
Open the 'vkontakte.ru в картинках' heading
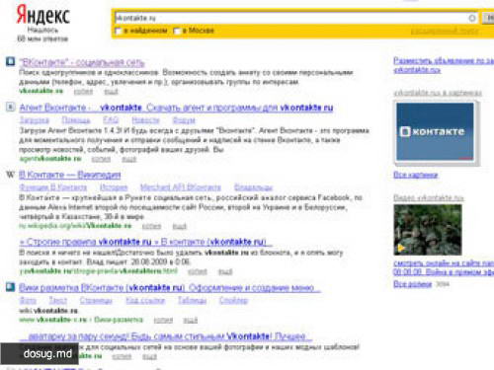438,93
